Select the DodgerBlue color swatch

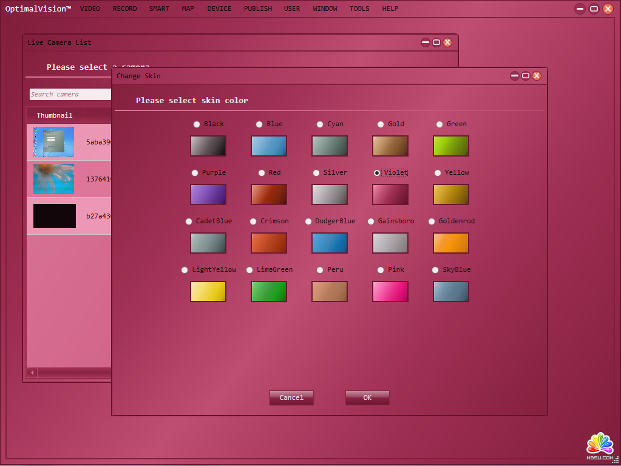329,243
